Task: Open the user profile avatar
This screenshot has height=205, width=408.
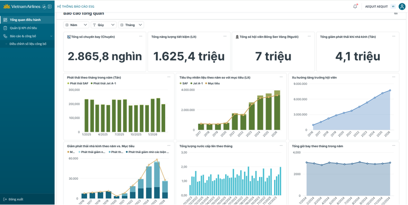Action: pos(402,6)
